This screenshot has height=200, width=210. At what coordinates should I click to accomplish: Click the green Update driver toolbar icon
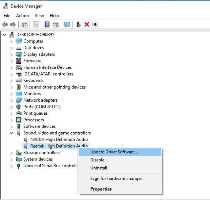[78, 25]
